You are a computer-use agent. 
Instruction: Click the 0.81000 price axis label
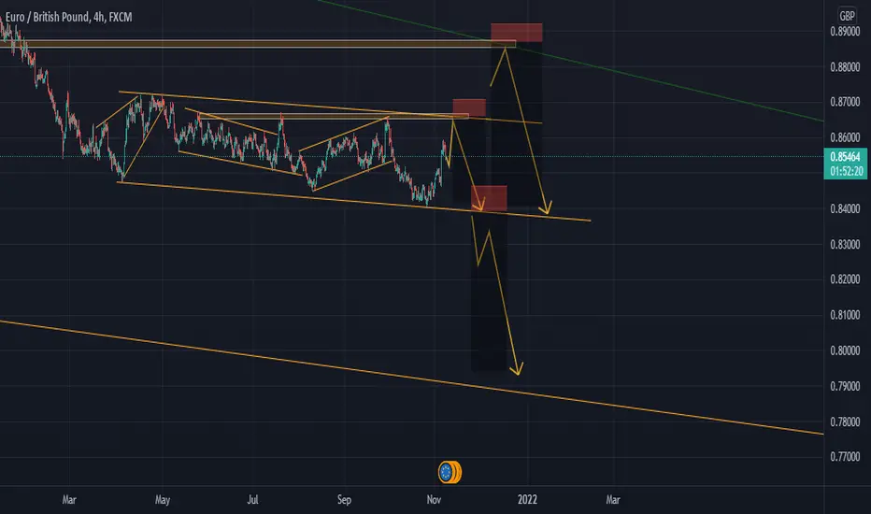click(x=845, y=315)
